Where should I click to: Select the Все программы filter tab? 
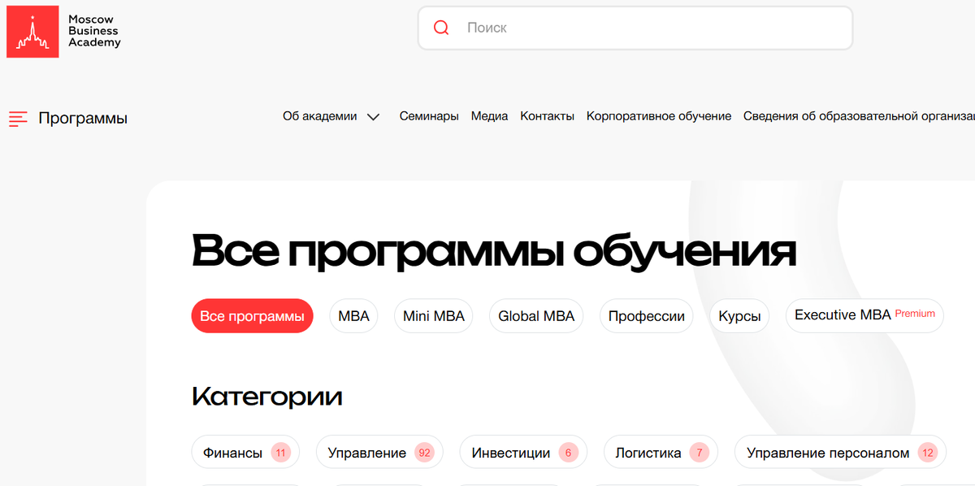(252, 316)
